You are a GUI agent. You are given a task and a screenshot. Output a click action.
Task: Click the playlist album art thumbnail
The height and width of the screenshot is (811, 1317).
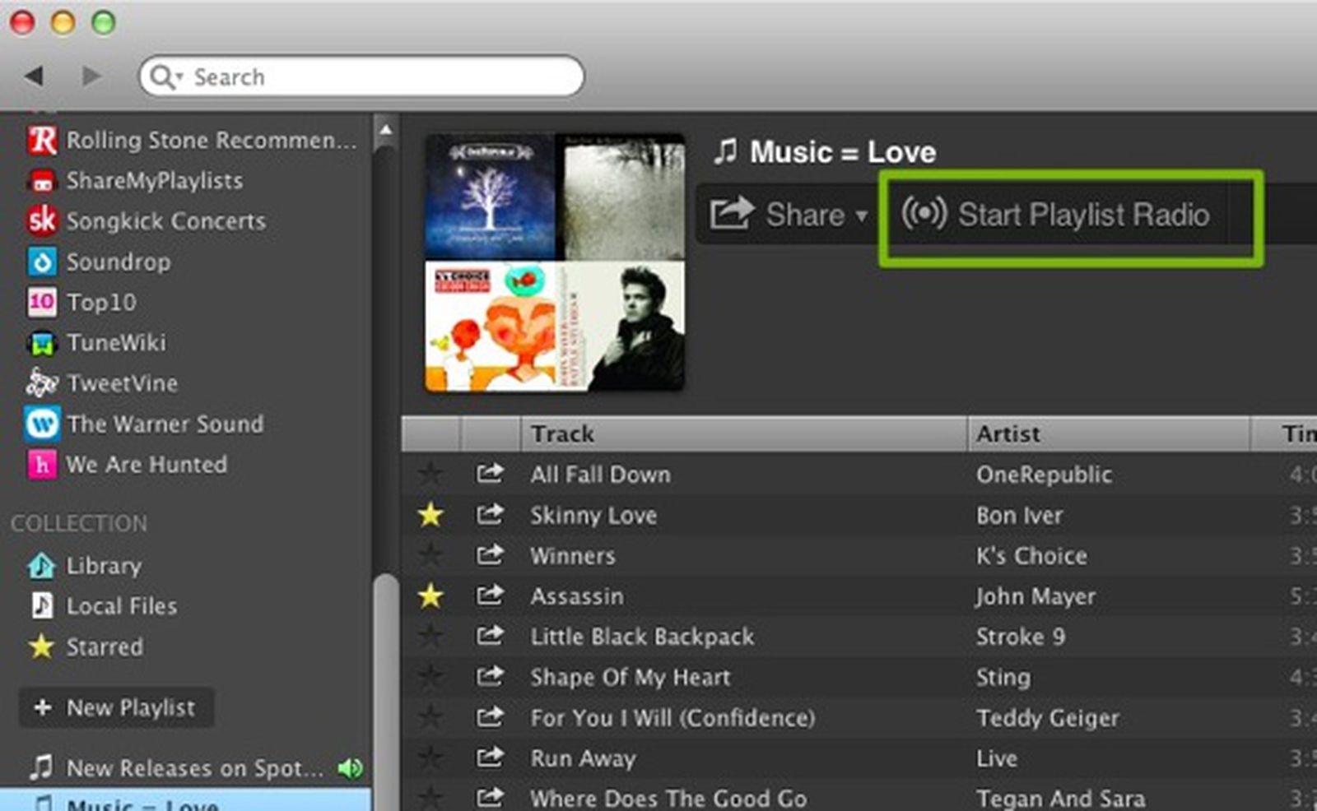tap(554, 262)
